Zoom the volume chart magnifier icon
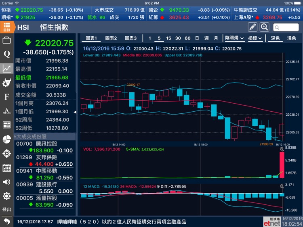The height and width of the screenshot is (227, 303). click(x=282, y=149)
